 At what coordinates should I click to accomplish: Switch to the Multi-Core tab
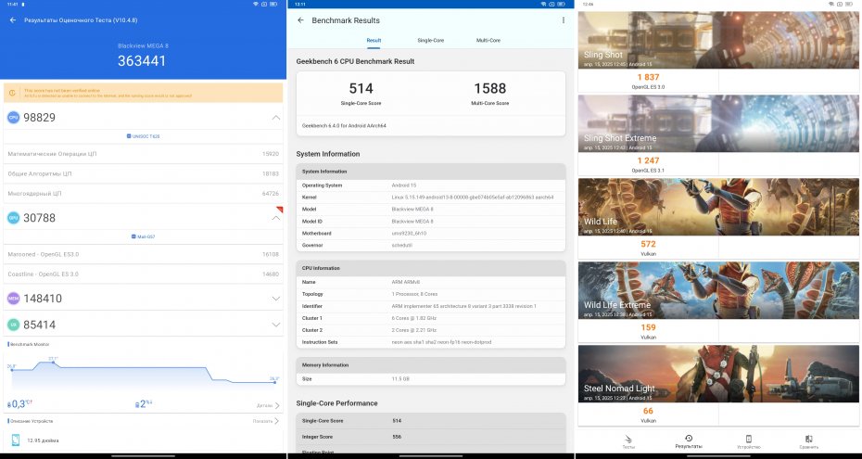coord(488,41)
